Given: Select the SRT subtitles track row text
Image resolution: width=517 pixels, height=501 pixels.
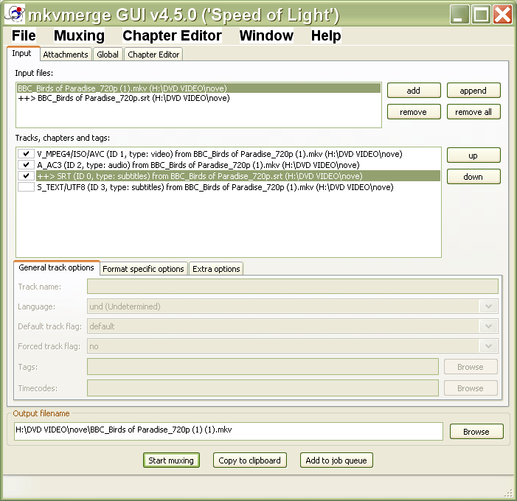Looking at the screenshot, I should click(238, 176).
